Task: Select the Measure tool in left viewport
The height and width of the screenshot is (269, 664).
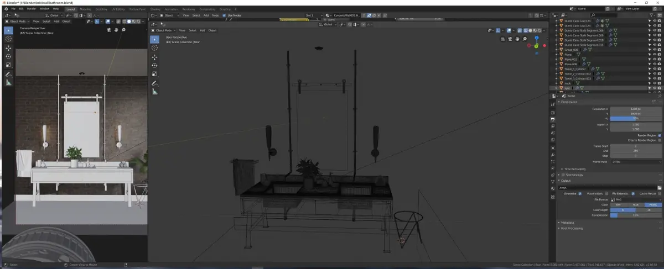Action: pos(8,82)
